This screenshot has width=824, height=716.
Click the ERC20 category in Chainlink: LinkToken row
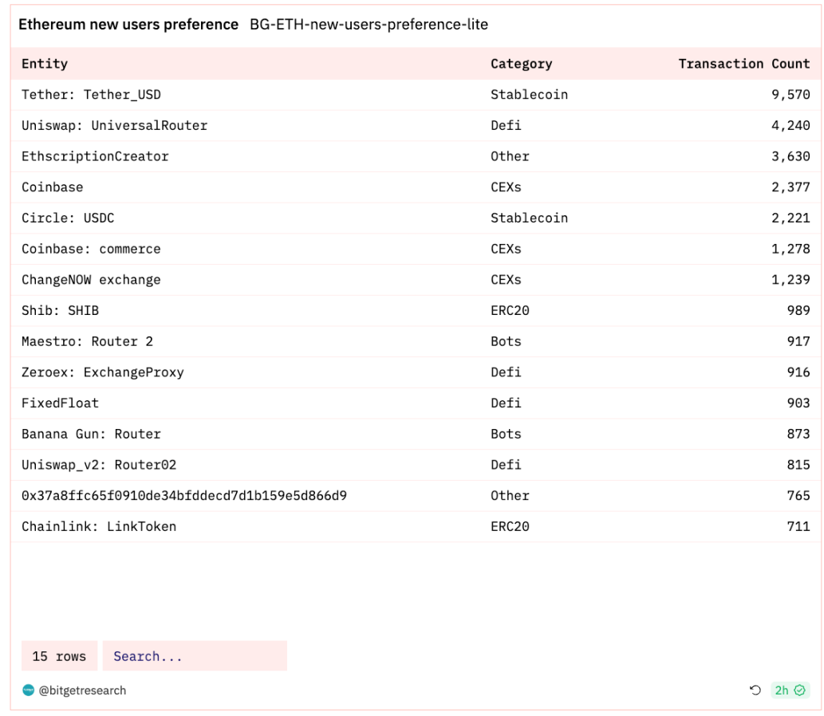click(510, 526)
